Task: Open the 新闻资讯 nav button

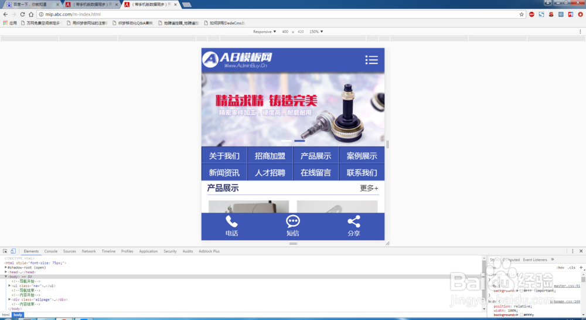Action: tap(224, 172)
